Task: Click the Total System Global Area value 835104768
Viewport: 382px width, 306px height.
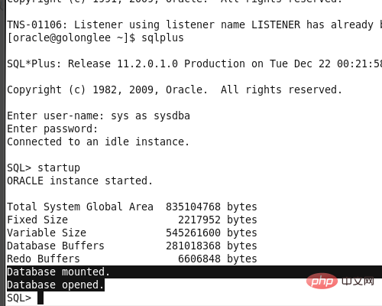Action: pos(193,207)
